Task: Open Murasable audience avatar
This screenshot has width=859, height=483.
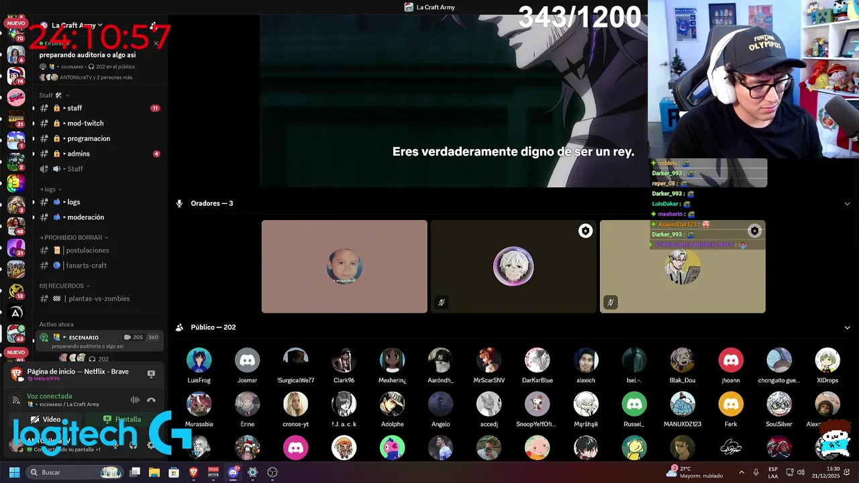Action: point(199,405)
